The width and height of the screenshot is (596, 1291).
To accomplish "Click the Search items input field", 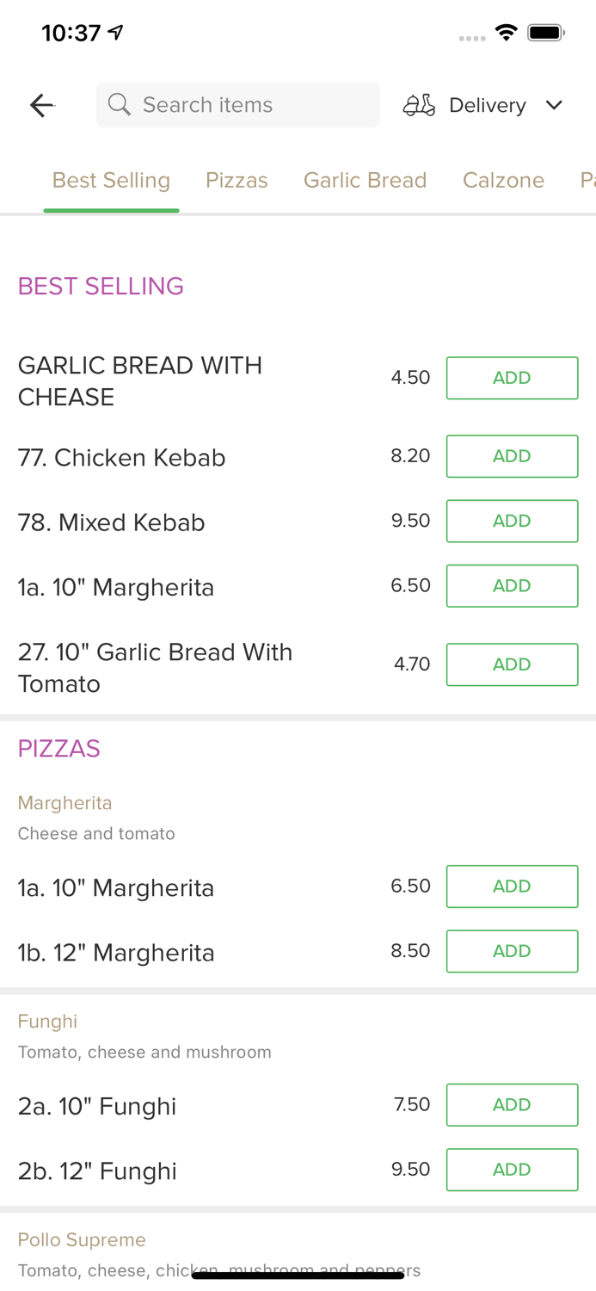I will pyautogui.click(x=238, y=104).
